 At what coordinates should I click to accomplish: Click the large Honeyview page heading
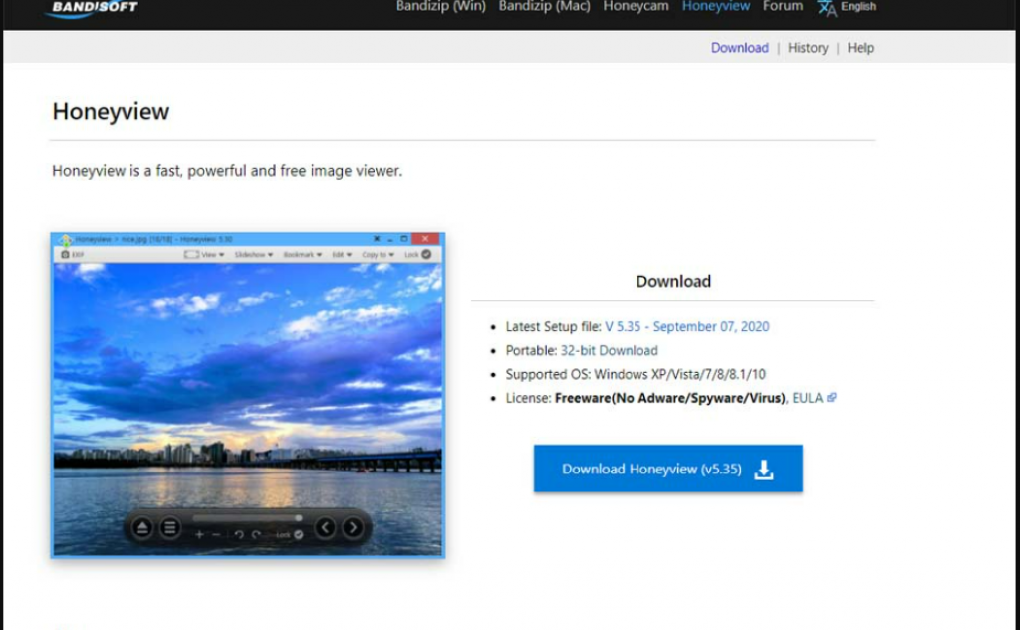pyautogui.click(x=111, y=111)
